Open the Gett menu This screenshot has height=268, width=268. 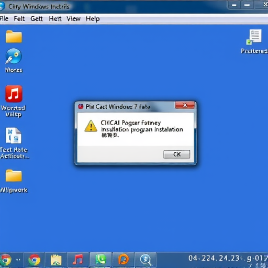[37, 18]
